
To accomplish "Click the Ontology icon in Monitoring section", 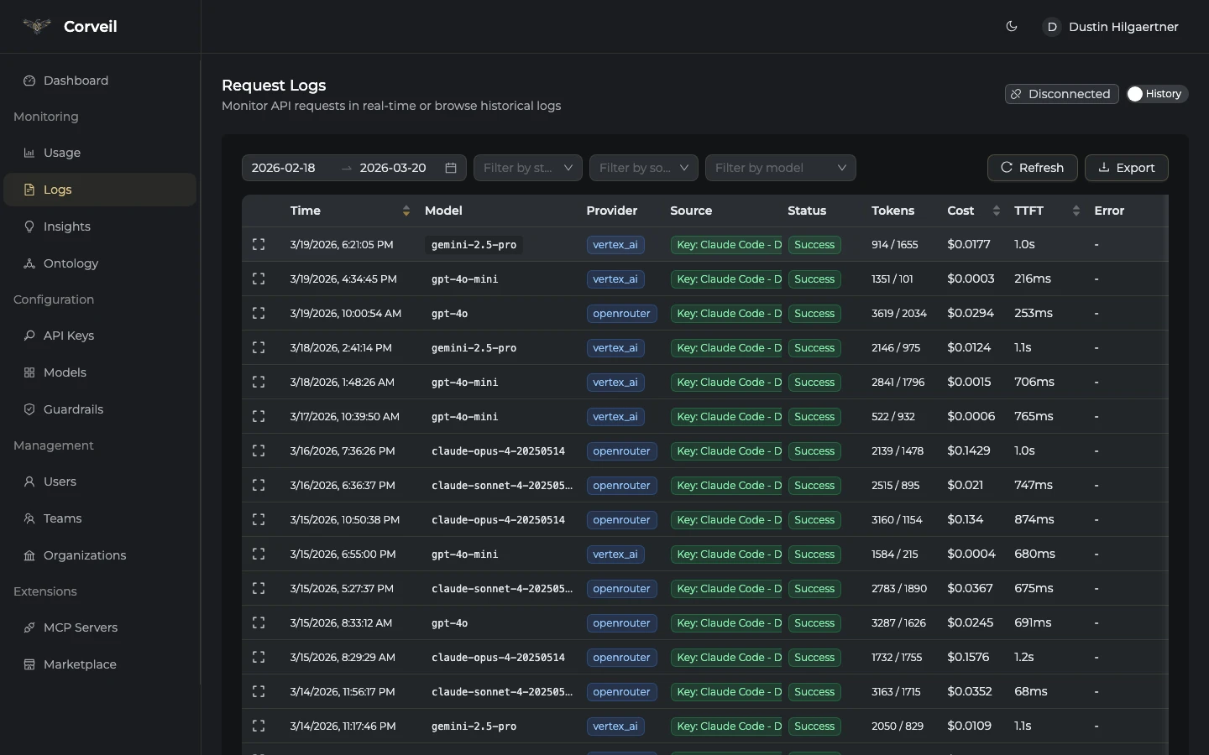I will (28, 263).
